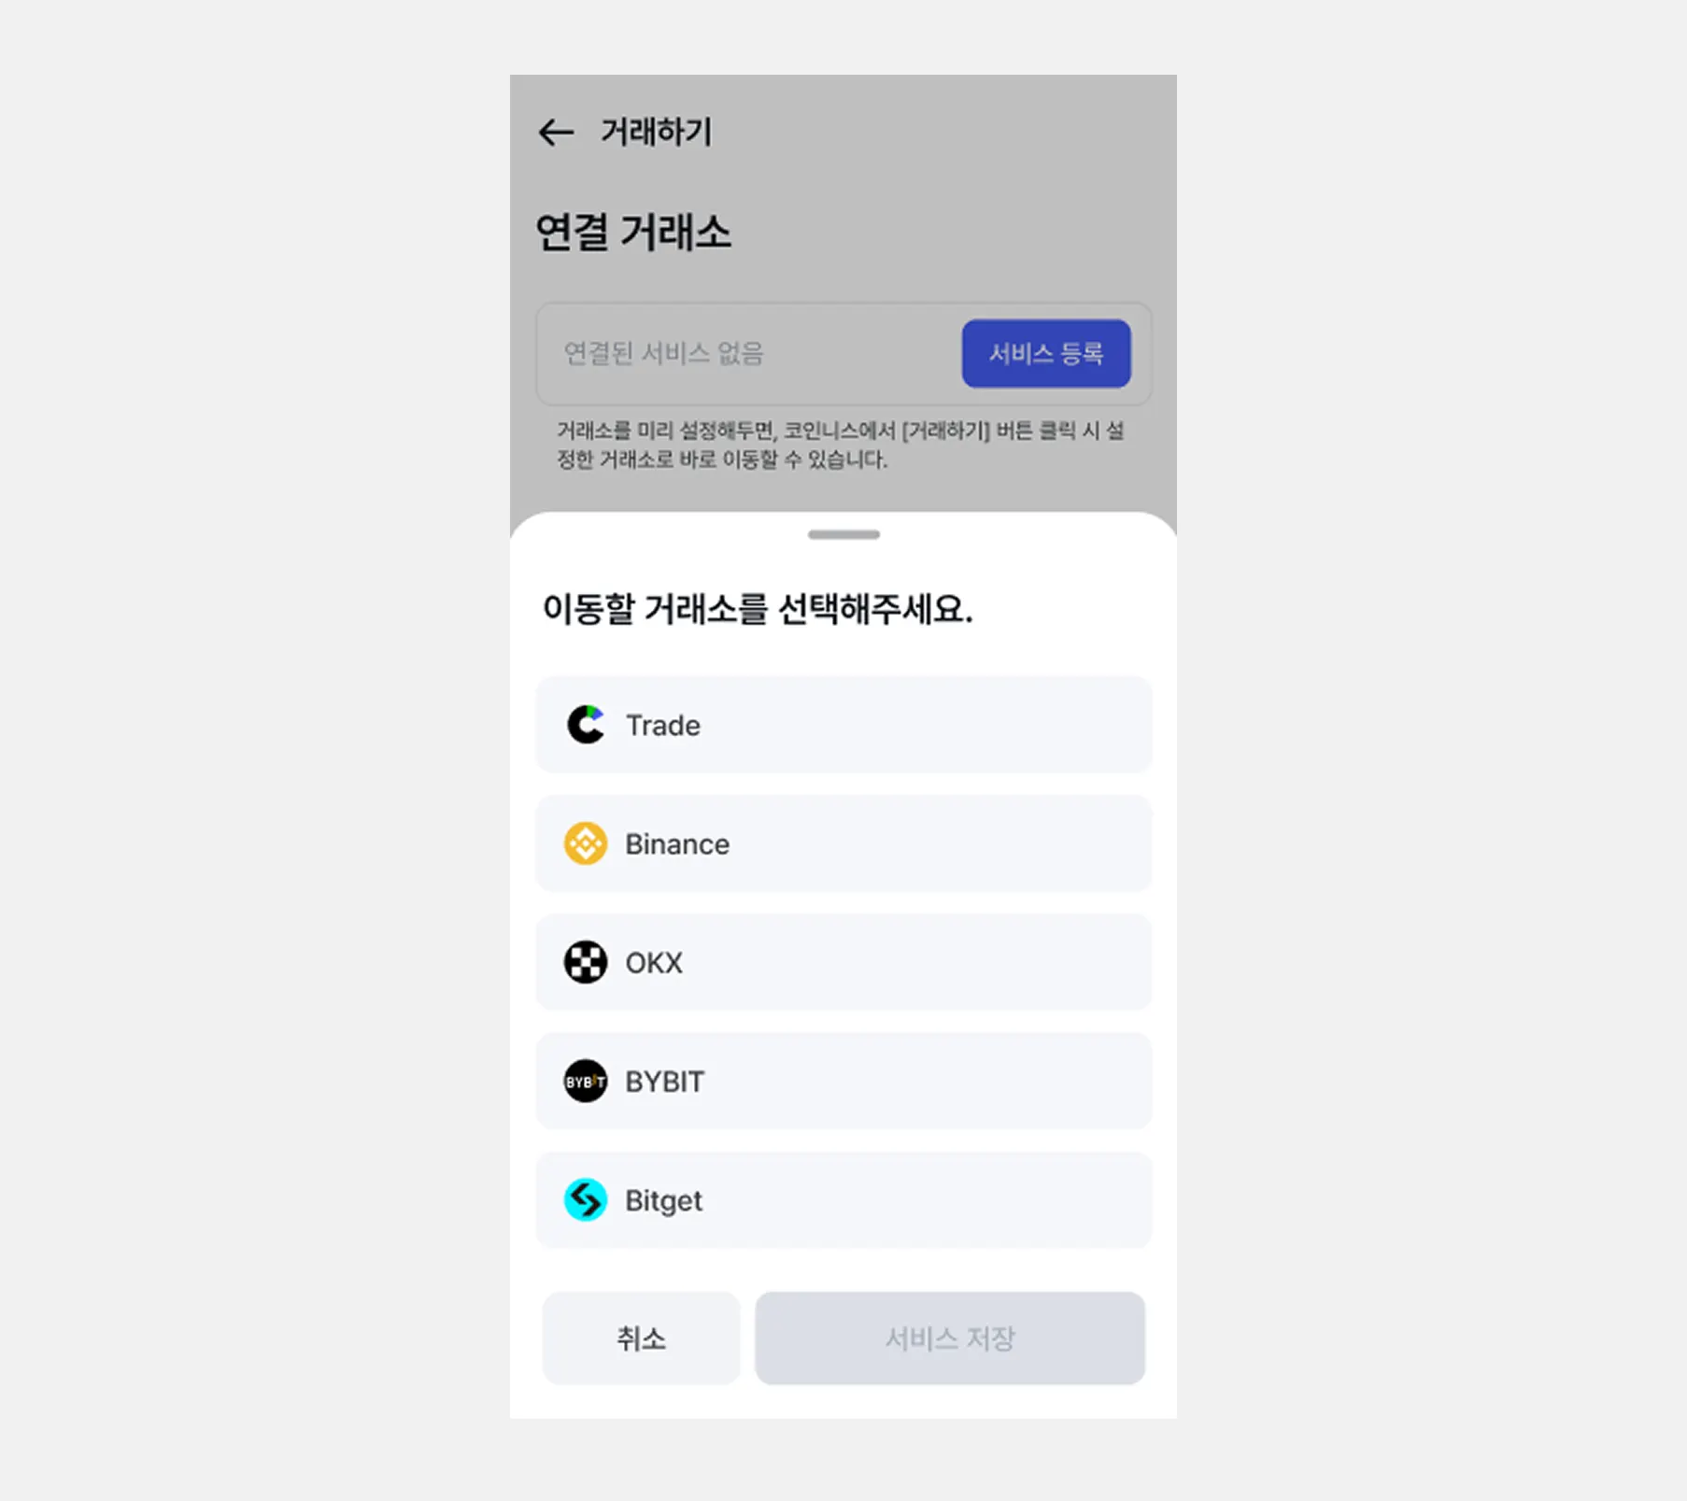The width and height of the screenshot is (1687, 1501).
Task: Pick the BYBIT exchange row
Action: tap(843, 1081)
